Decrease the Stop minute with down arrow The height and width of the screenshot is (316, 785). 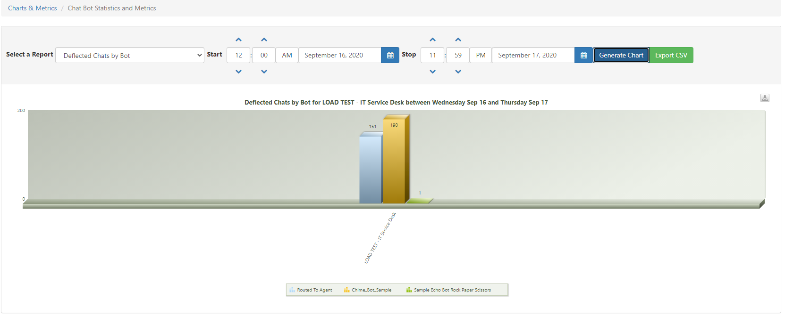[458, 72]
